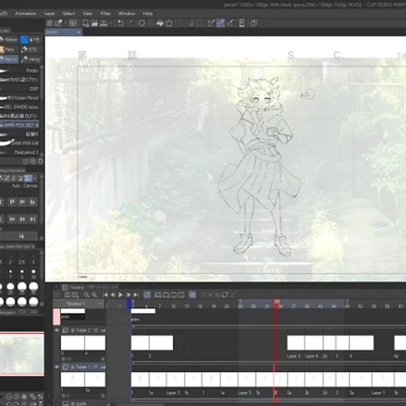
Task: Open the Filter menu
Action: coord(106,13)
